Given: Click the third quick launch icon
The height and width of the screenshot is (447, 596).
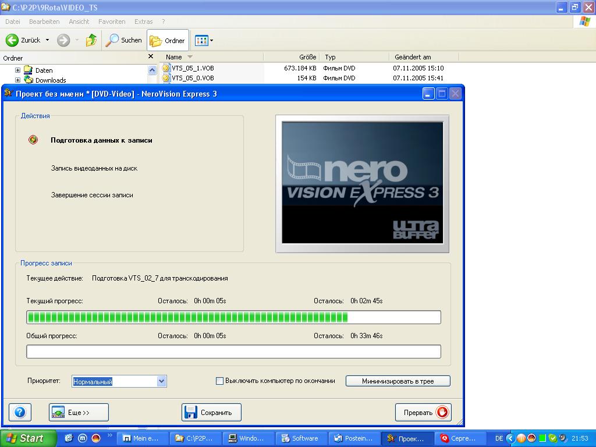Looking at the screenshot, I should (x=96, y=438).
